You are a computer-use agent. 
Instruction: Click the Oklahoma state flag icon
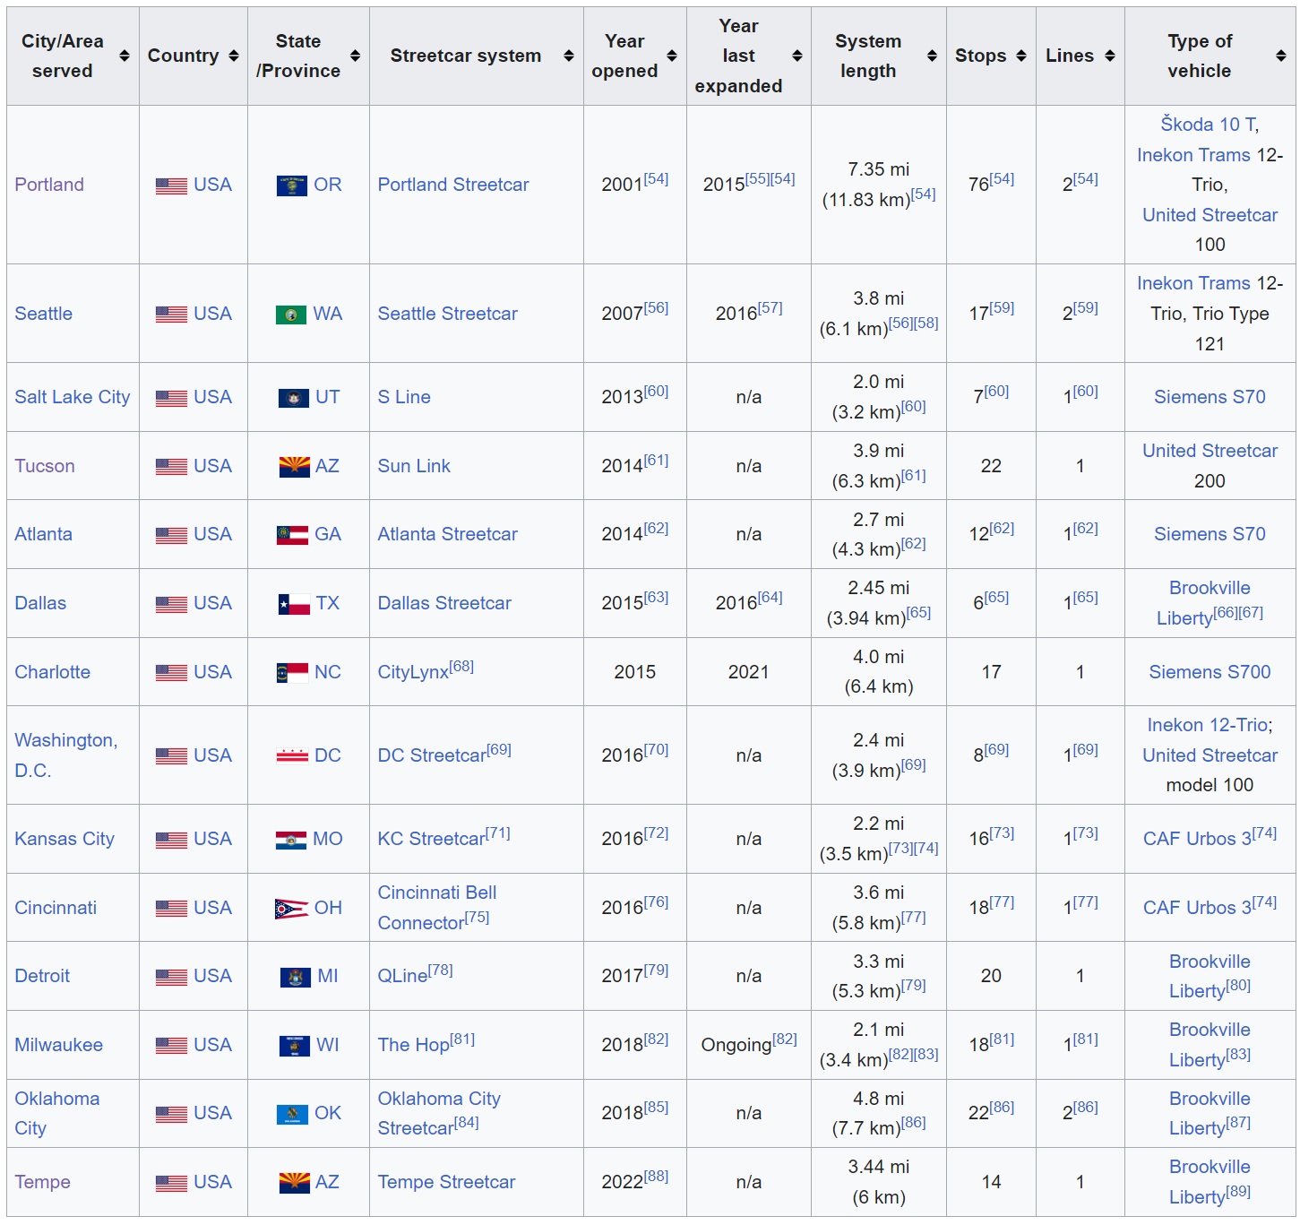tap(292, 1114)
